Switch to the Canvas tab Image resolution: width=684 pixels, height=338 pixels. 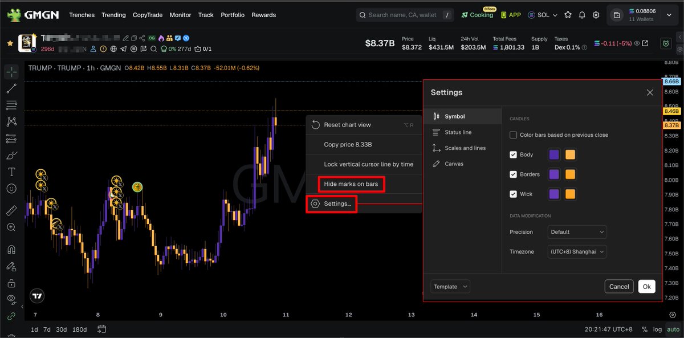tap(462, 164)
